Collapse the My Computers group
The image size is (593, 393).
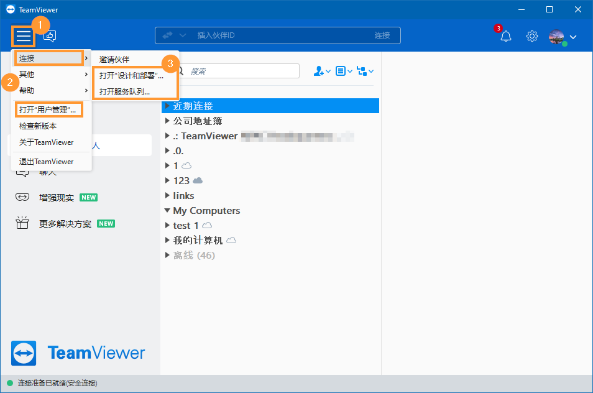(167, 210)
